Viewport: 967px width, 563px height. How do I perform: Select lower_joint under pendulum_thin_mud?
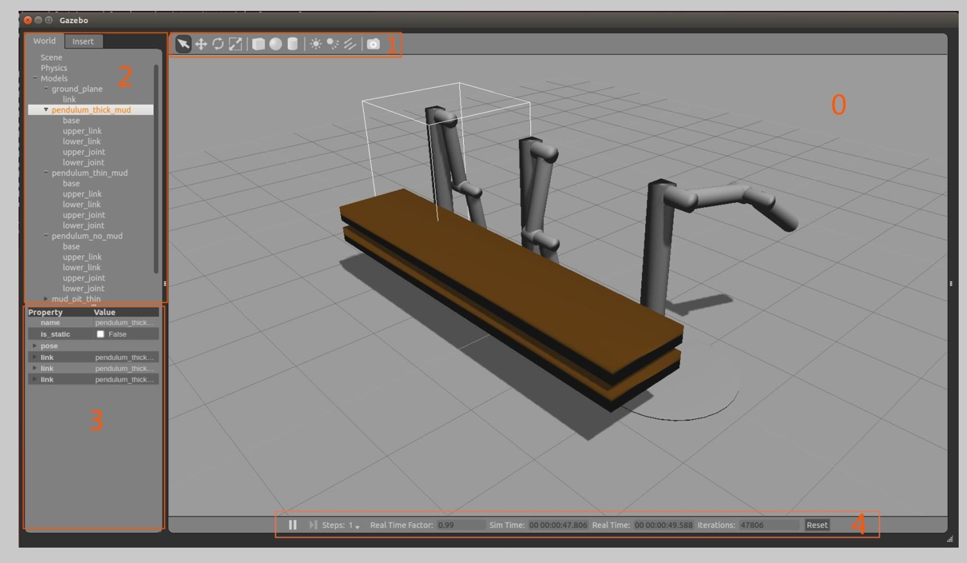pos(83,225)
